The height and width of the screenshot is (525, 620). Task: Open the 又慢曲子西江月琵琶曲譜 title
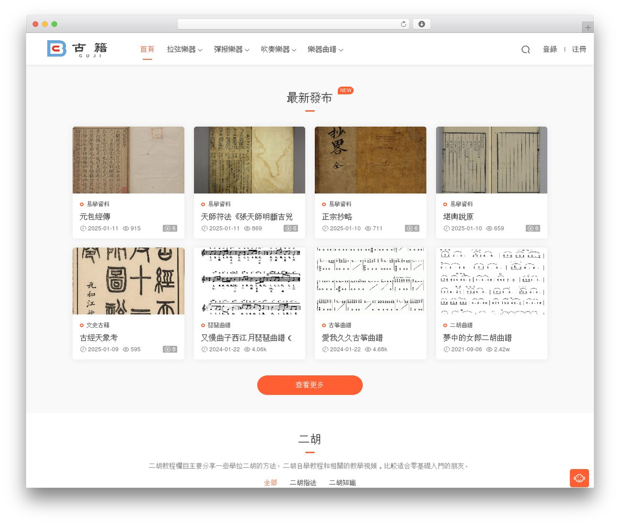pos(246,338)
